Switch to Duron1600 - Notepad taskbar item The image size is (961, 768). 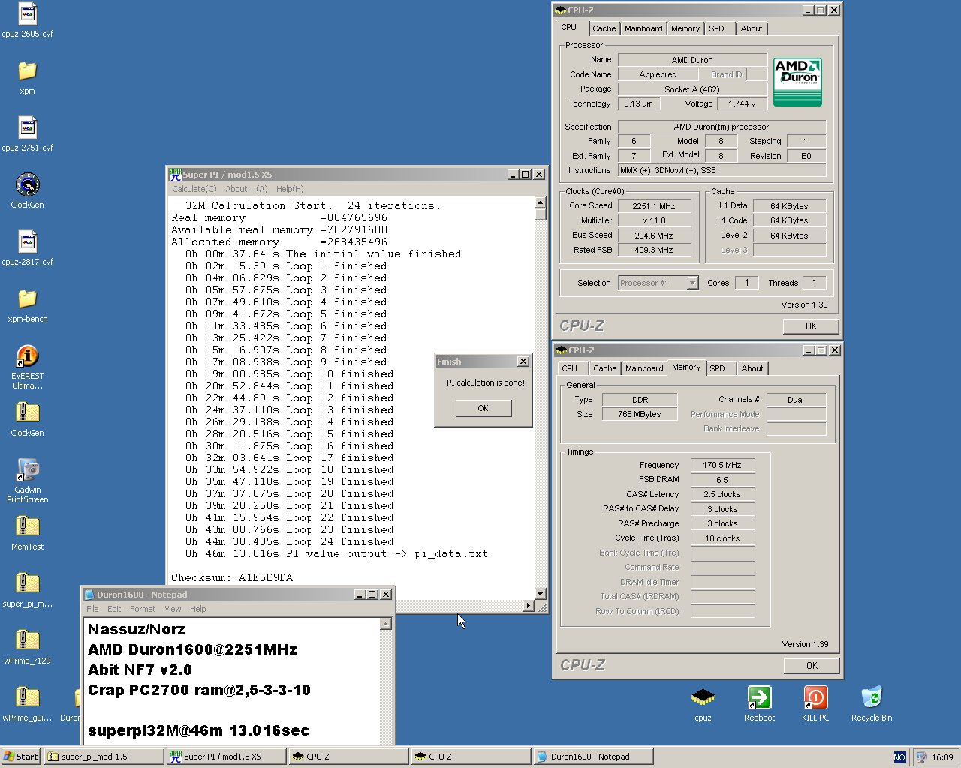[x=593, y=757]
